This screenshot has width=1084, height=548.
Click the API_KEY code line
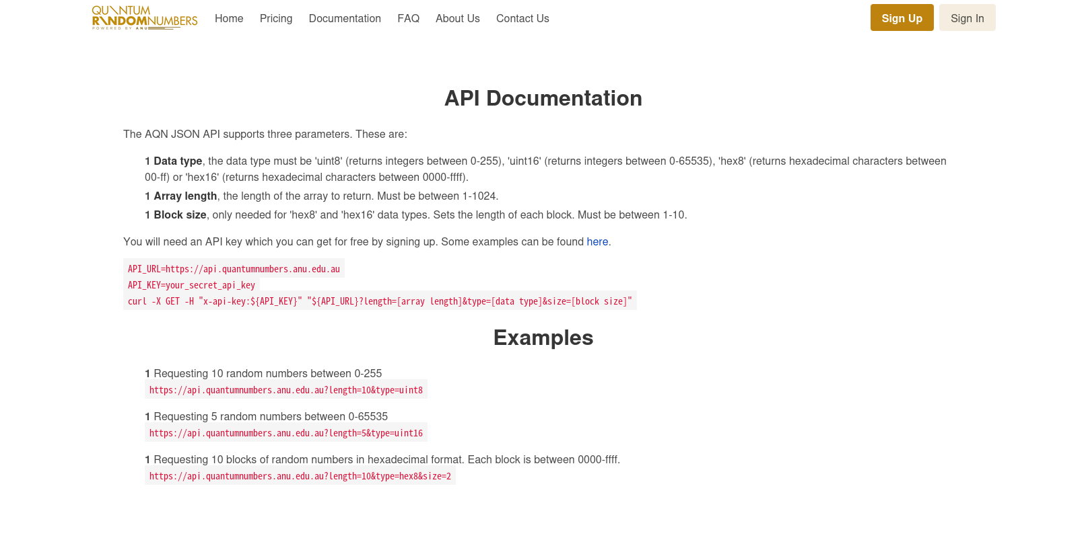point(191,285)
